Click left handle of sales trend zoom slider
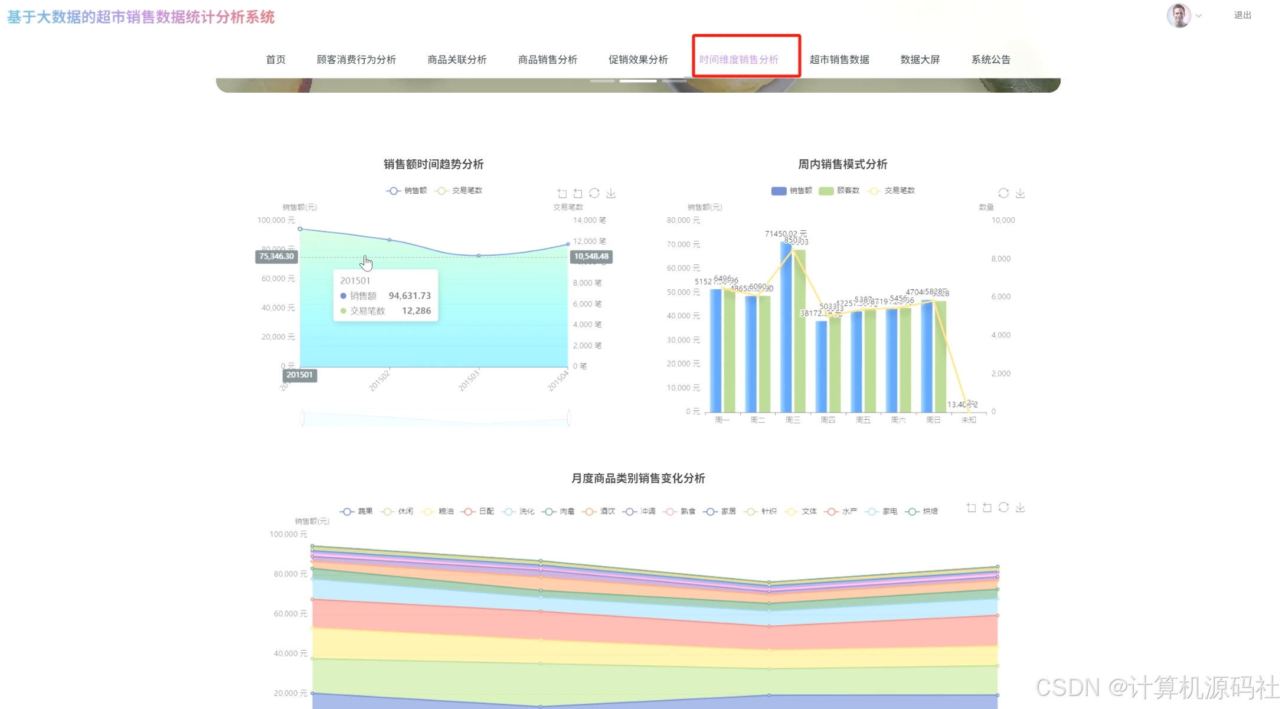Image resolution: width=1282 pixels, height=709 pixels. click(302, 418)
